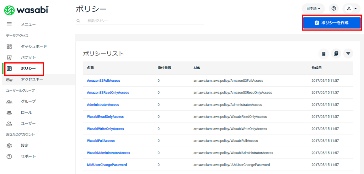Viewport: 364px width, 174px height.
Task: Open the グループ group icon
Action: coord(9,102)
